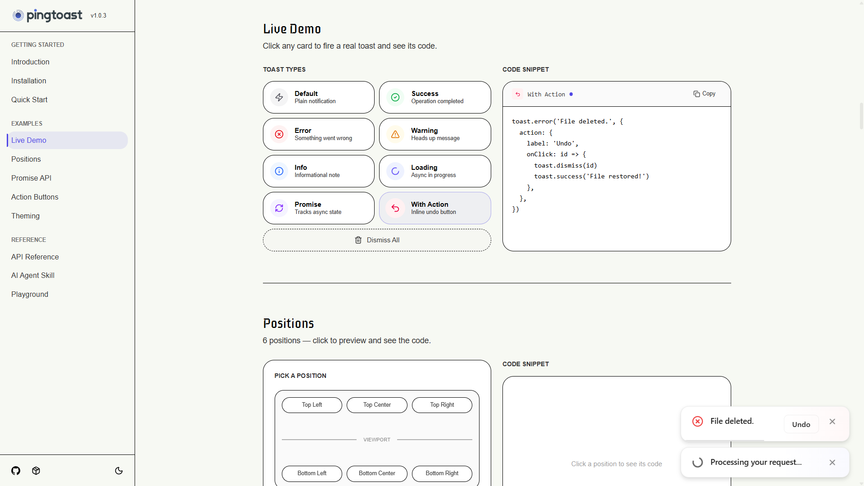Click the green check icon on Success card
Image resolution: width=864 pixels, height=486 pixels.
click(x=395, y=97)
